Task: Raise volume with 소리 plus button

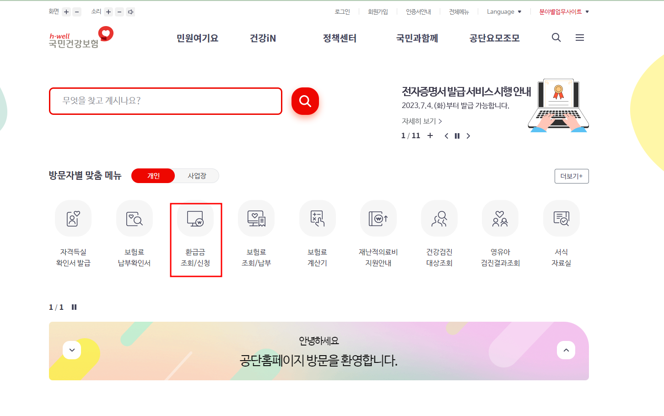Action: (108, 12)
